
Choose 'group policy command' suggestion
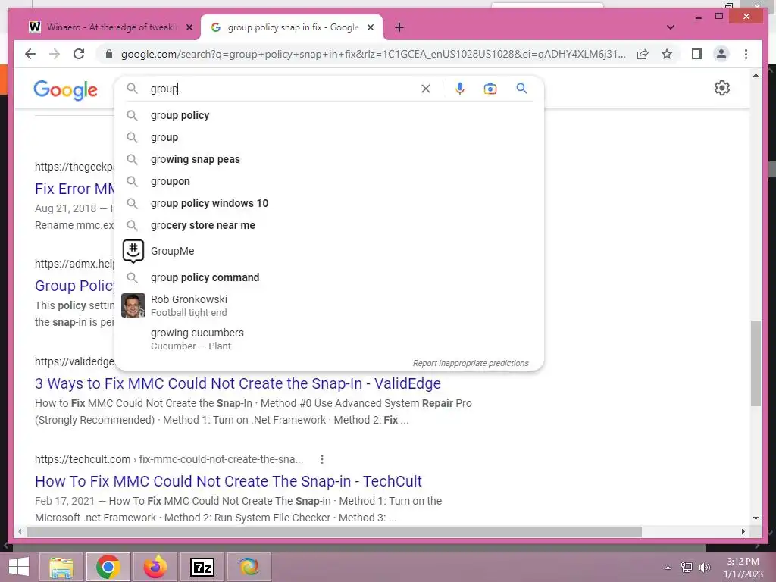coord(205,277)
